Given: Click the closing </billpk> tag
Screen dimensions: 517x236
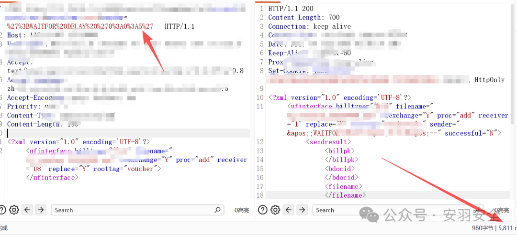Looking at the screenshot, I should [342, 160].
